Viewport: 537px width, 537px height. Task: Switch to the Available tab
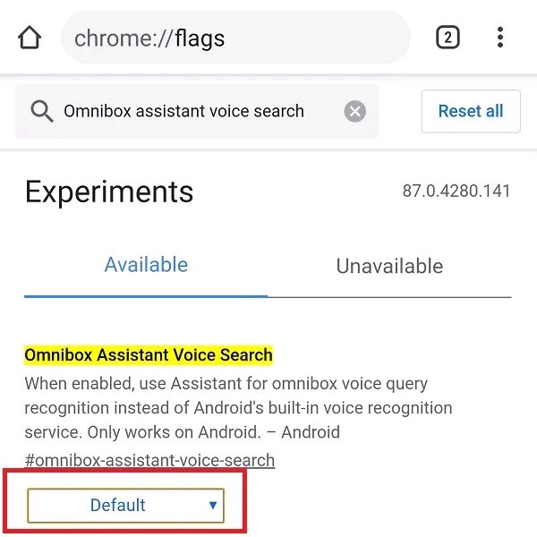tap(146, 265)
